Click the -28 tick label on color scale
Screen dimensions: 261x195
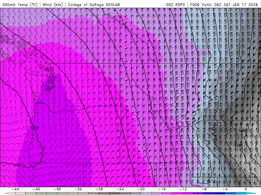tap(99, 189)
